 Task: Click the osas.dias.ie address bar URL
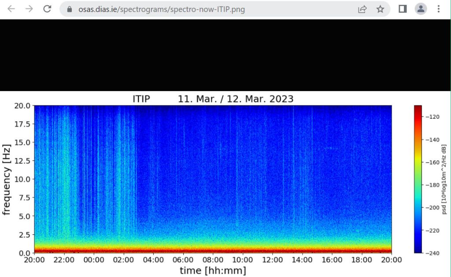pyautogui.click(x=162, y=9)
